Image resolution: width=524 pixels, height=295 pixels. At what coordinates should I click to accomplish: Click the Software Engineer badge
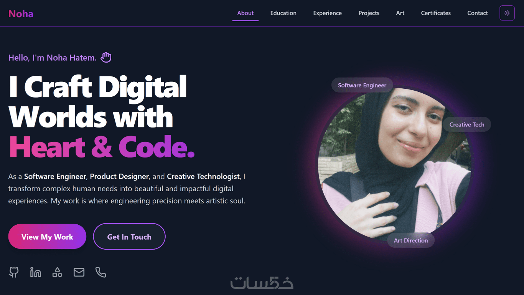point(362,85)
